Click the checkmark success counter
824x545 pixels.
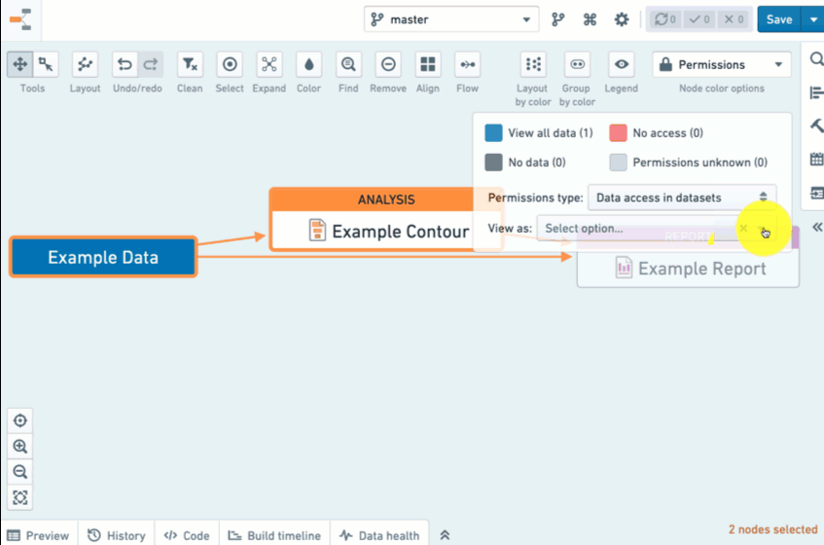coord(699,19)
